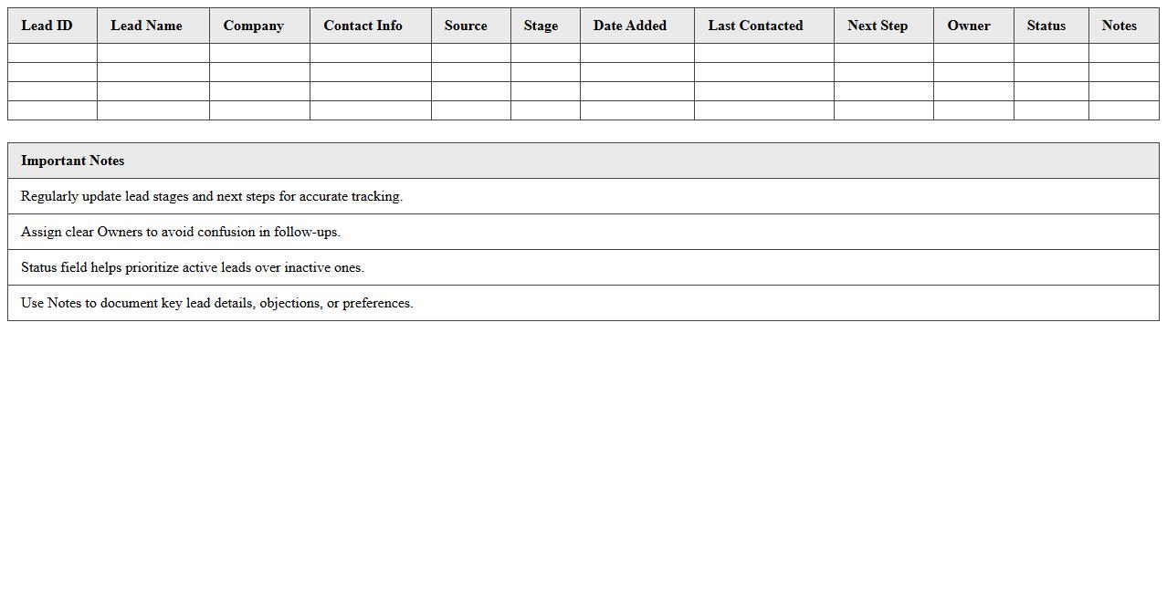Select the note about updating lead stages
1167x593 pixels.
click(x=212, y=196)
